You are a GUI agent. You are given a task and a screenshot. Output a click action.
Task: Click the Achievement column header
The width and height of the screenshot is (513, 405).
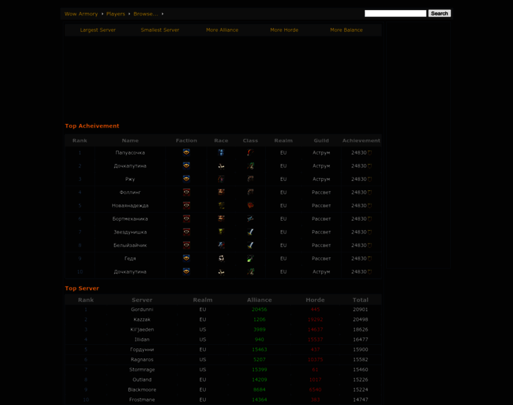361,140
